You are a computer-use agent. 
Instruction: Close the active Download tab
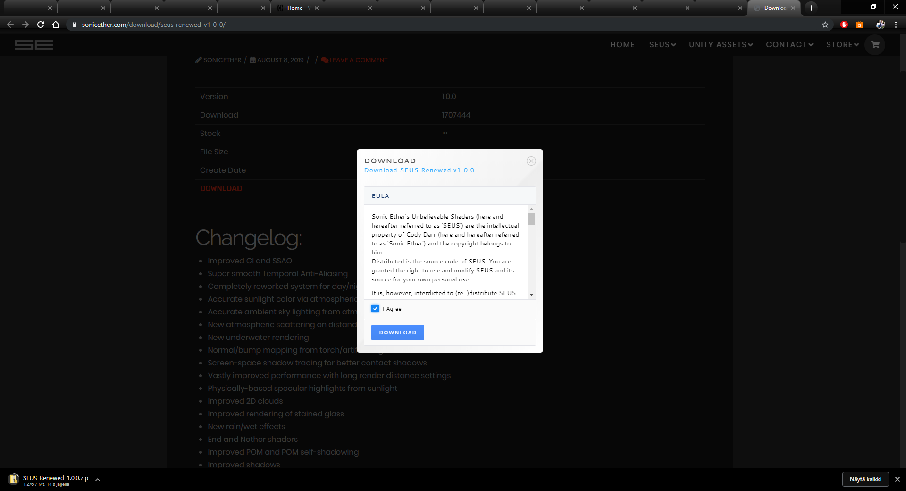click(x=793, y=8)
